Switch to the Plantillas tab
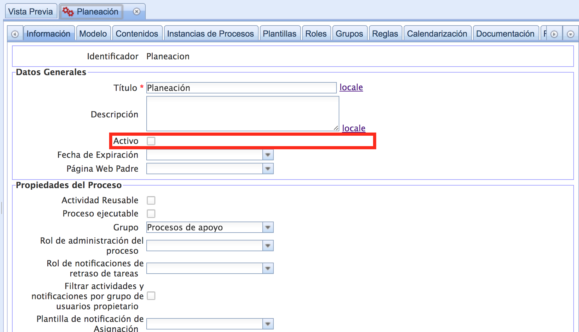579x332 pixels. pyautogui.click(x=280, y=33)
